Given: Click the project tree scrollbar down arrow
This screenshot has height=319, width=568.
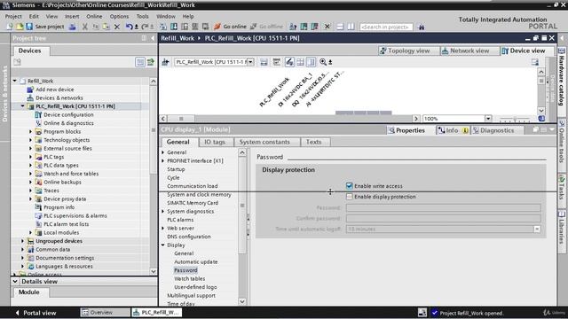Looking at the screenshot, I should point(153,271).
